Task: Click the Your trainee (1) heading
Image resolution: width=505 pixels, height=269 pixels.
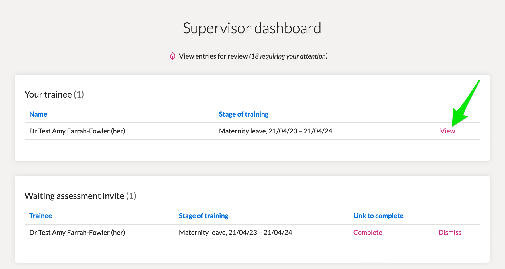Action: [x=54, y=94]
